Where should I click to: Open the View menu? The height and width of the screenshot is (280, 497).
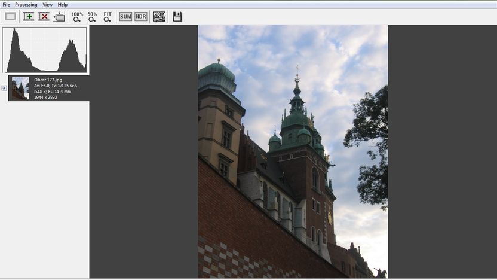47,5
